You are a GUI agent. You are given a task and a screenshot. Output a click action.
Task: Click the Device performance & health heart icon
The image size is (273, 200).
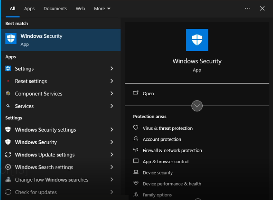(136, 183)
